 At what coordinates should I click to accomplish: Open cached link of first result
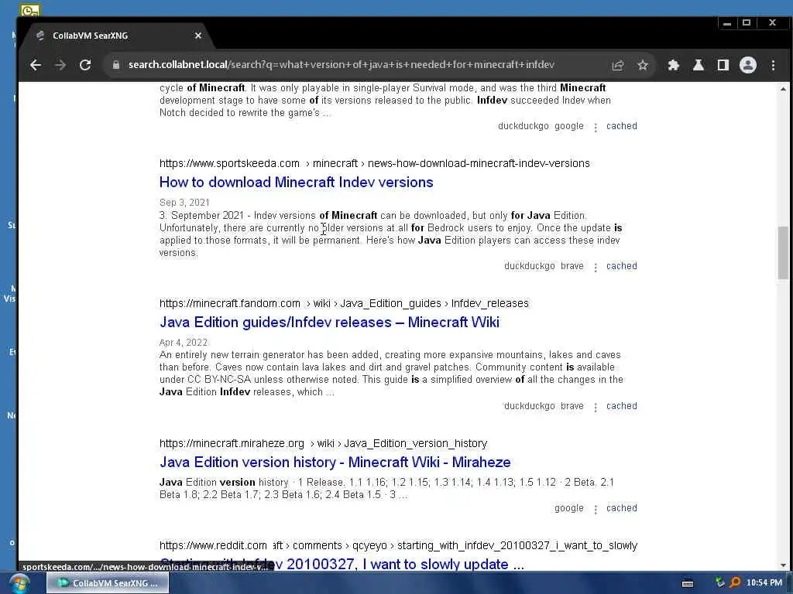[x=622, y=126]
